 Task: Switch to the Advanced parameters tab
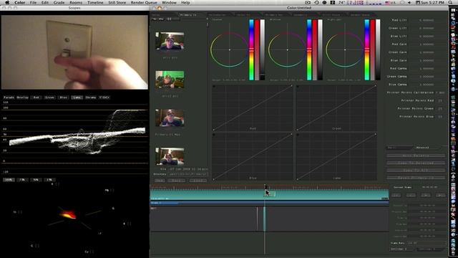pos(429,148)
